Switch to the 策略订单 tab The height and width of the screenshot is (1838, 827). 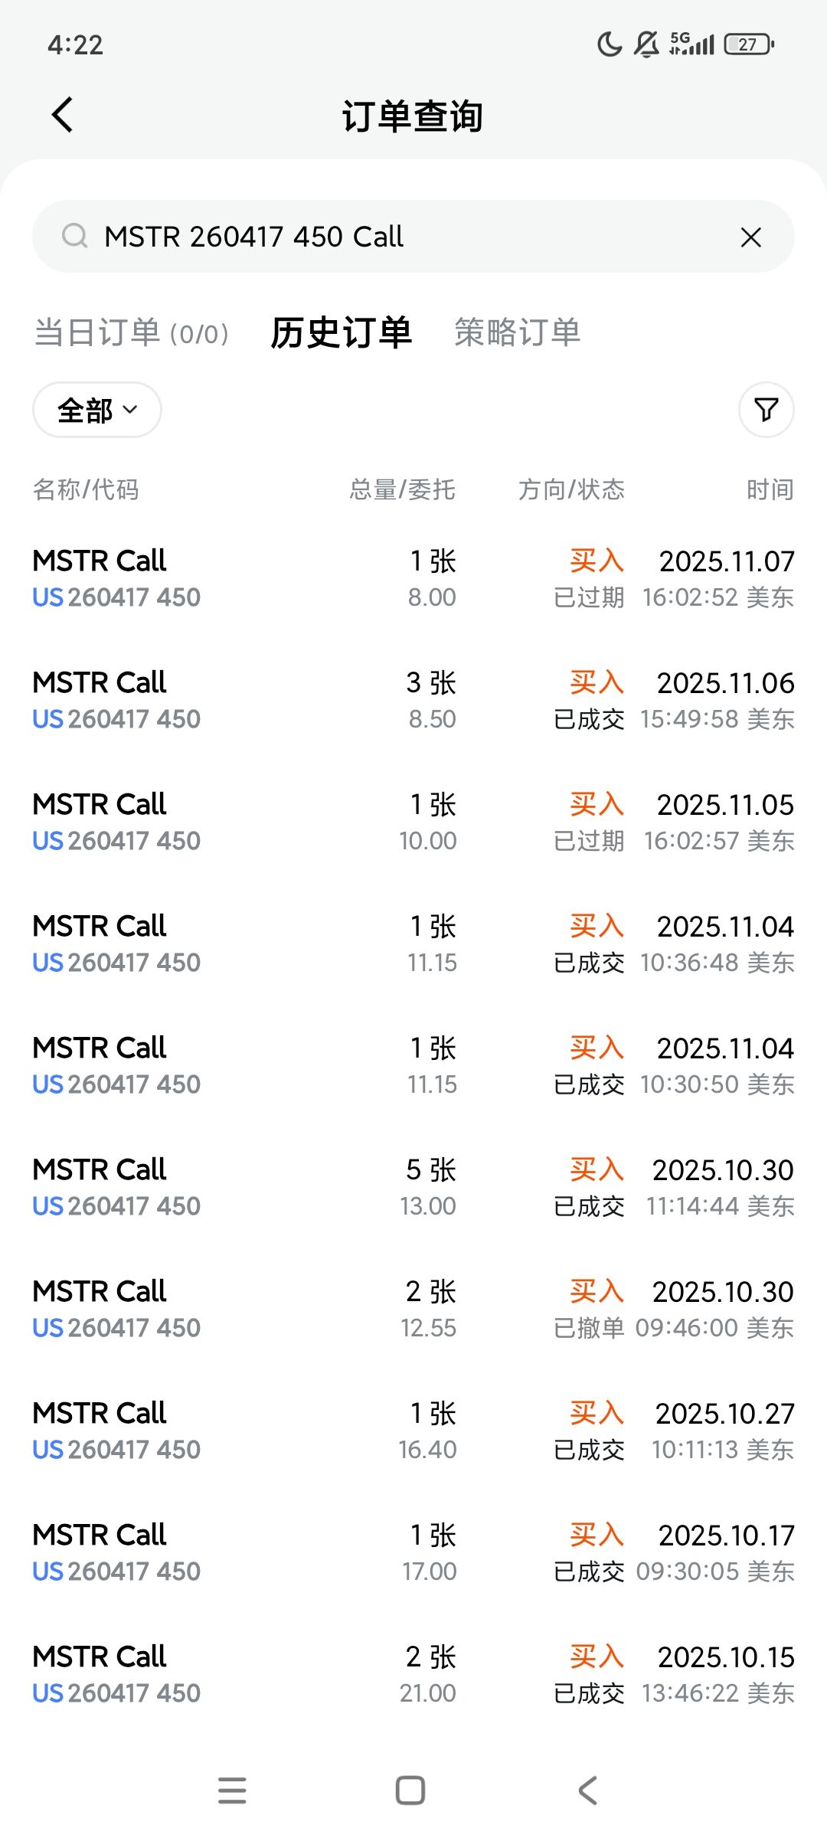pyautogui.click(x=518, y=333)
